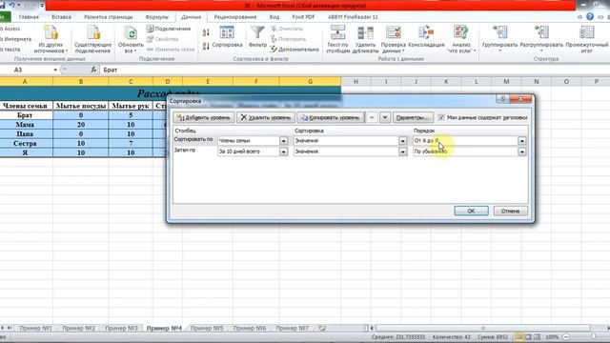Open sheet tab Пример №2

[x=78, y=328]
